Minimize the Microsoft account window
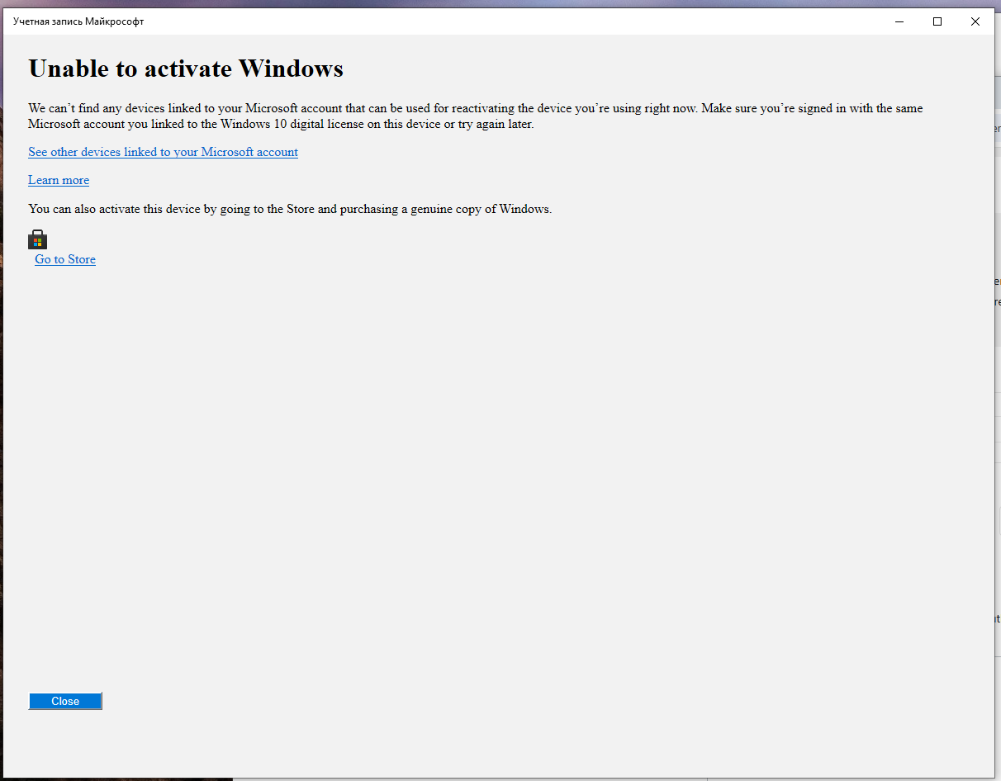This screenshot has height=781, width=1001. [899, 21]
